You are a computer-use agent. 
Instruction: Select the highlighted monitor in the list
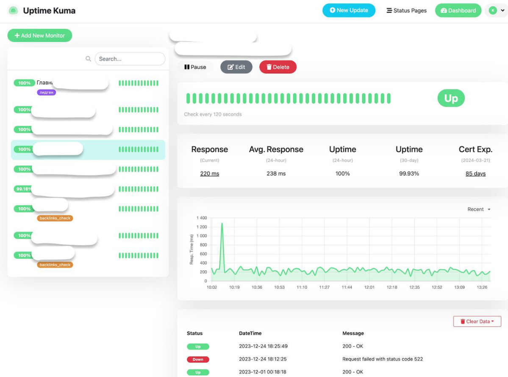88,149
